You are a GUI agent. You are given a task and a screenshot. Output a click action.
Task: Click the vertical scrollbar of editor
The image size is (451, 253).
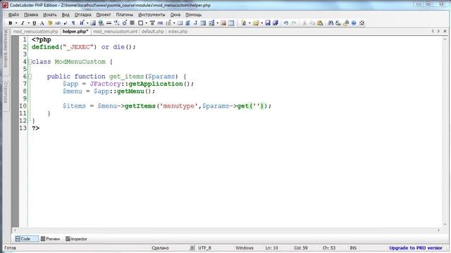pos(445,131)
